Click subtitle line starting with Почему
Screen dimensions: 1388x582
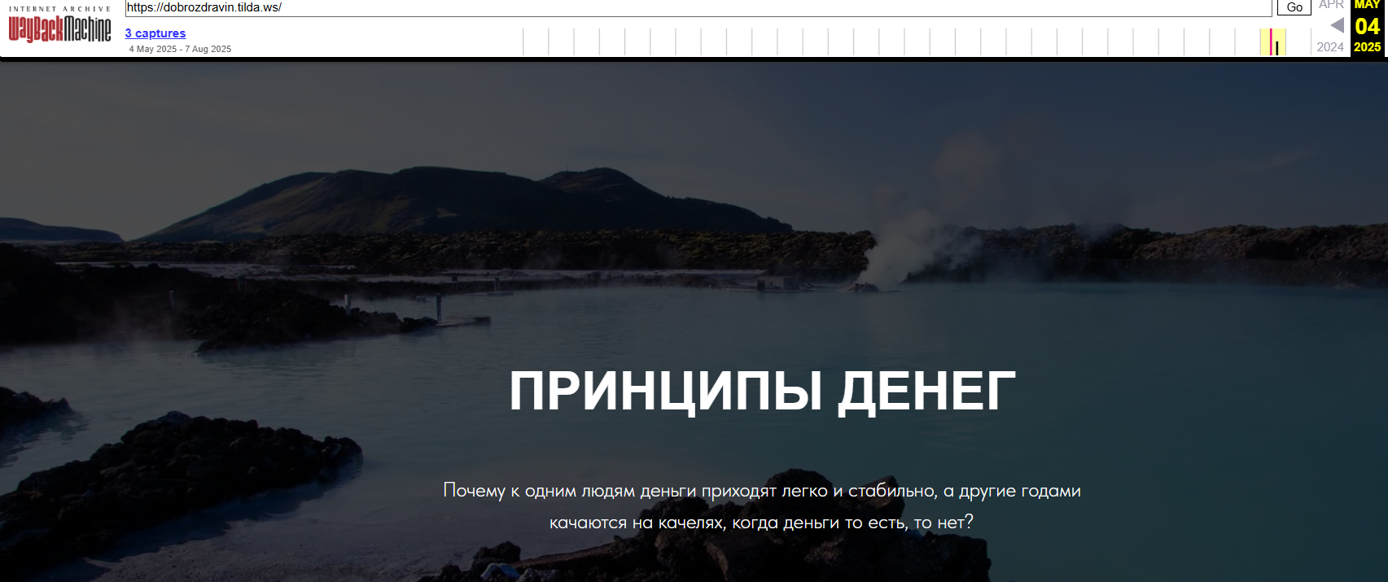[x=761, y=491]
